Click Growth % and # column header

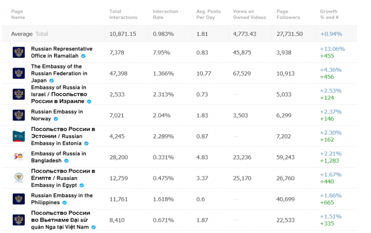pos(329,14)
